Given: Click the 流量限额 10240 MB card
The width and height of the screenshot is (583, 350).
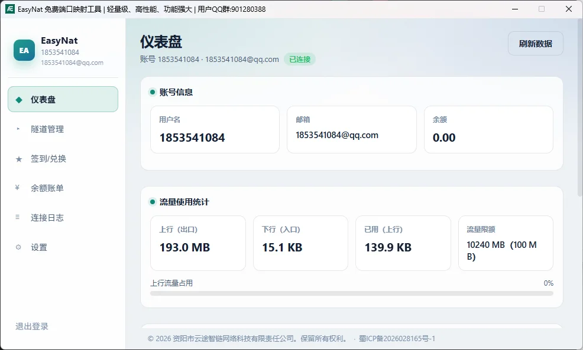Looking at the screenshot, I should (506, 243).
